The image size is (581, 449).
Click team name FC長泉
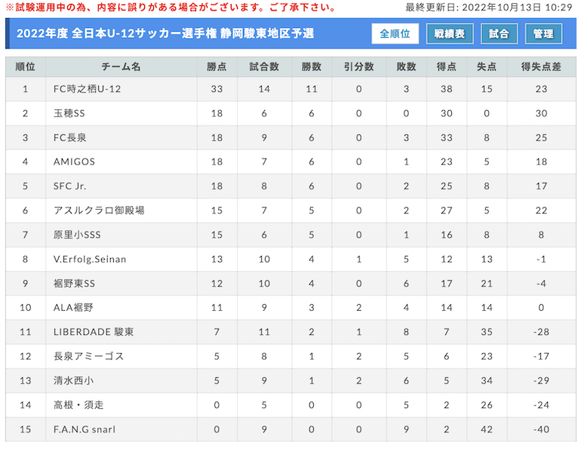69,138
